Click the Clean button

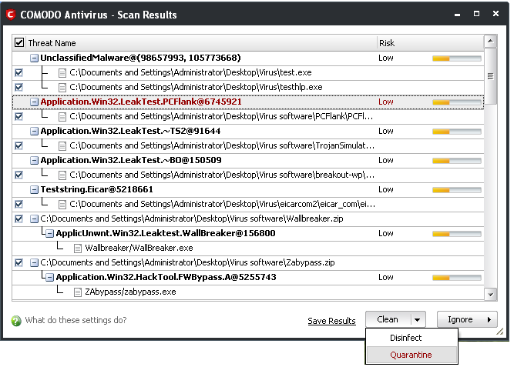point(388,319)
